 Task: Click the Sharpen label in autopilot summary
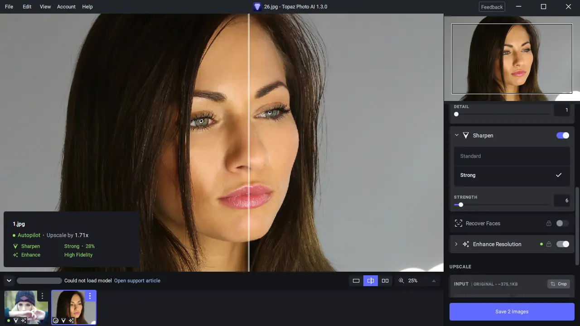tap(30, 246)
